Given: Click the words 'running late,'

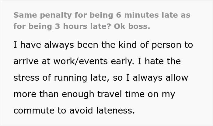Looking at the screenshot, I should 82,78.
